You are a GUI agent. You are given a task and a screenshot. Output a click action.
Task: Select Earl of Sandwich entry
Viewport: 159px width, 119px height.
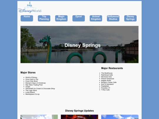[x=107, y=84]
